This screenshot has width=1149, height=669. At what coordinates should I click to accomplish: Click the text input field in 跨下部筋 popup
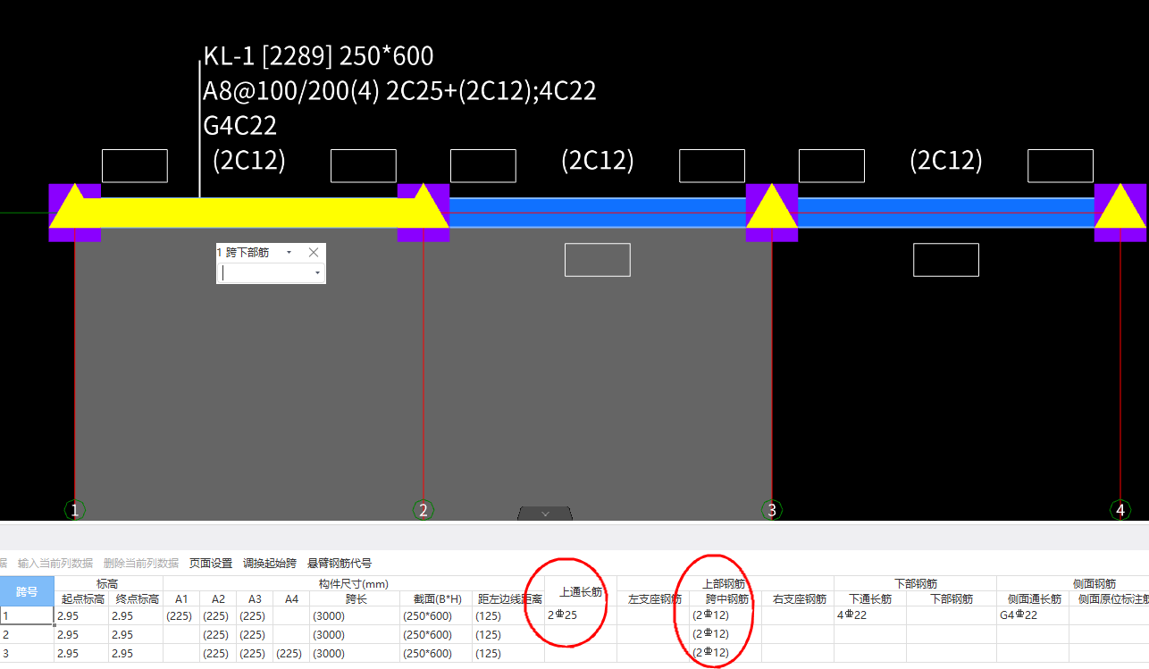pos(265,273)
